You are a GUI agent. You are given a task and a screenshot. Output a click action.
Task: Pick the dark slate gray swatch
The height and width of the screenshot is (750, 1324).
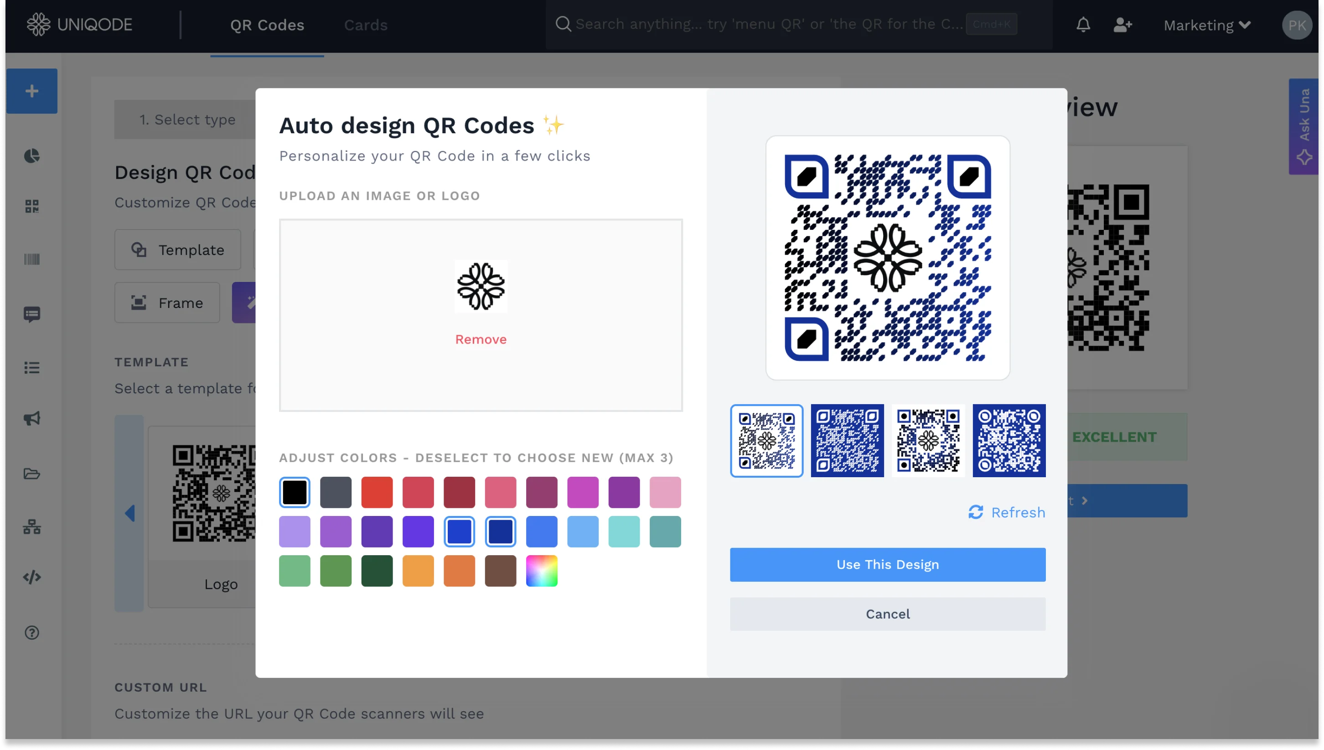(336, 492)
